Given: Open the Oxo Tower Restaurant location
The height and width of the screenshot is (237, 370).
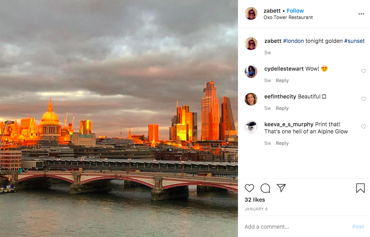Looking at the screenshot, I should (288, 17).
